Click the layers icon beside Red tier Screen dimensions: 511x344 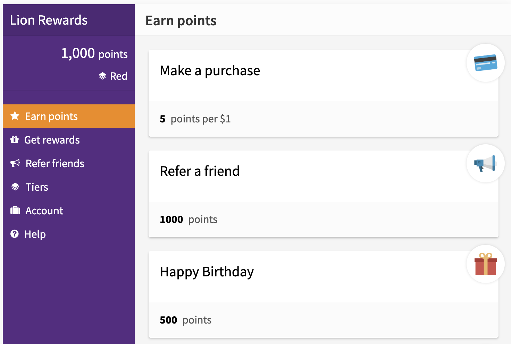[102, 76]
